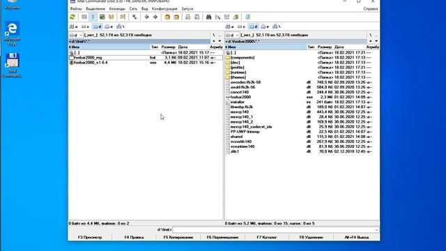
Task: Open the Конфигурация menu
Action: (x=164, y=9)
